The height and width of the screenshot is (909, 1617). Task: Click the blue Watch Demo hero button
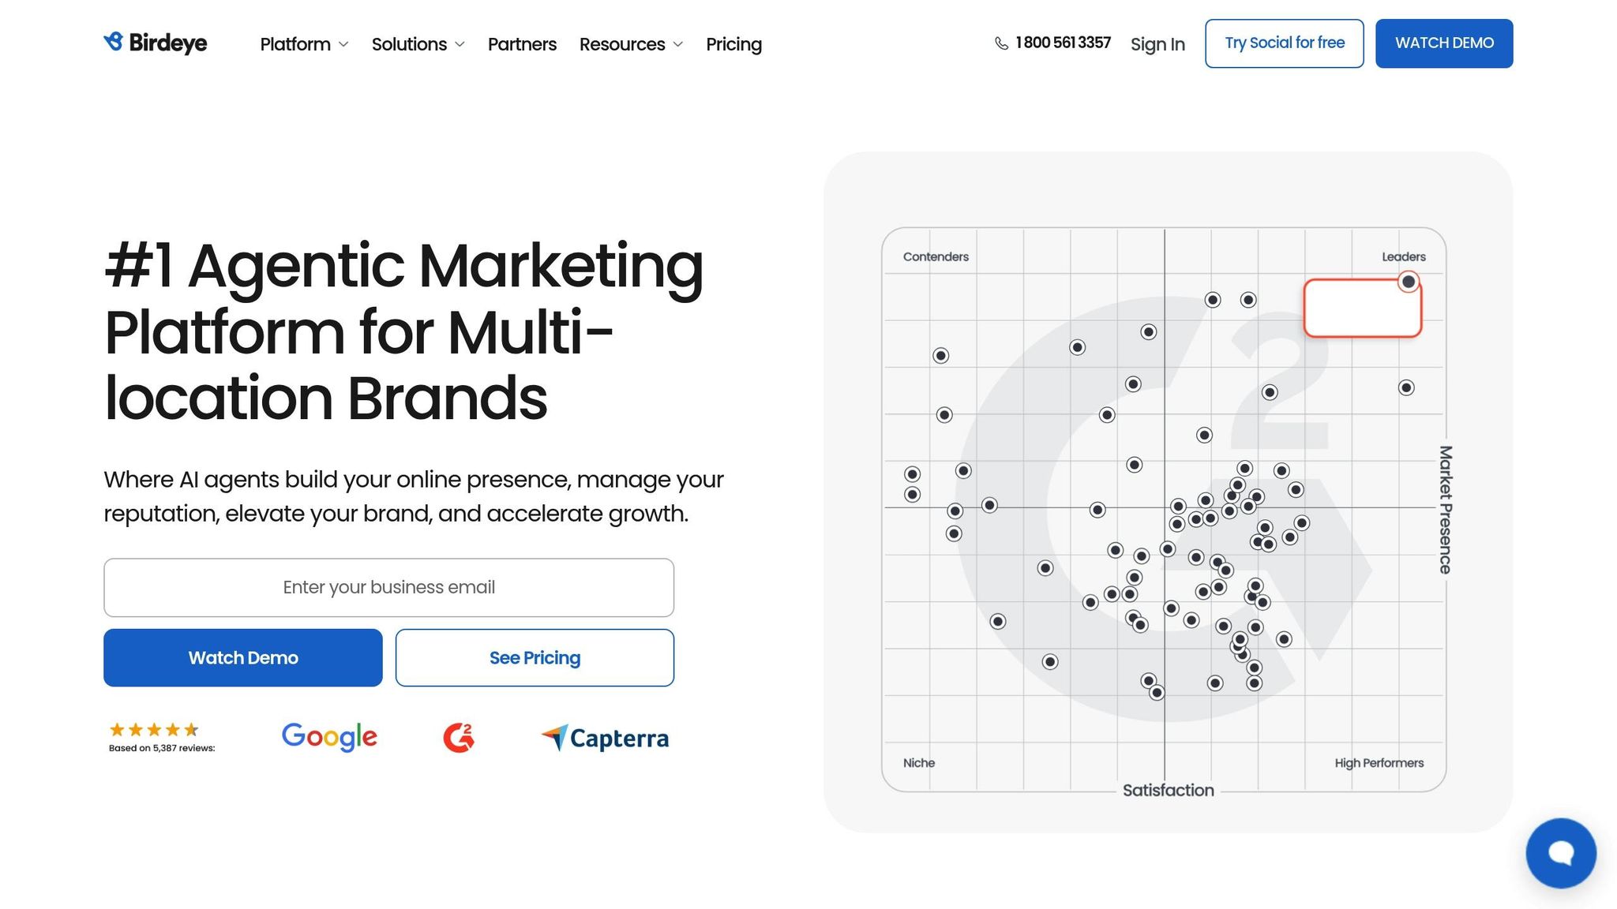pyautogui.click(x=243, y=657)
